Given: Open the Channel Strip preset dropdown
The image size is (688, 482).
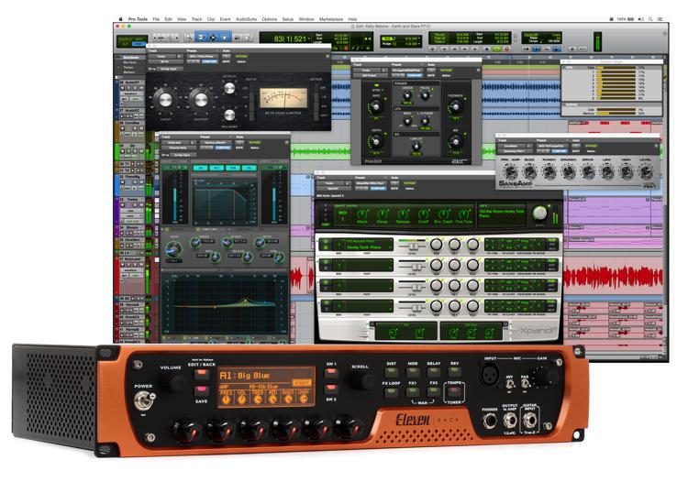Looking at the screenshot, I should coord(215,142).
